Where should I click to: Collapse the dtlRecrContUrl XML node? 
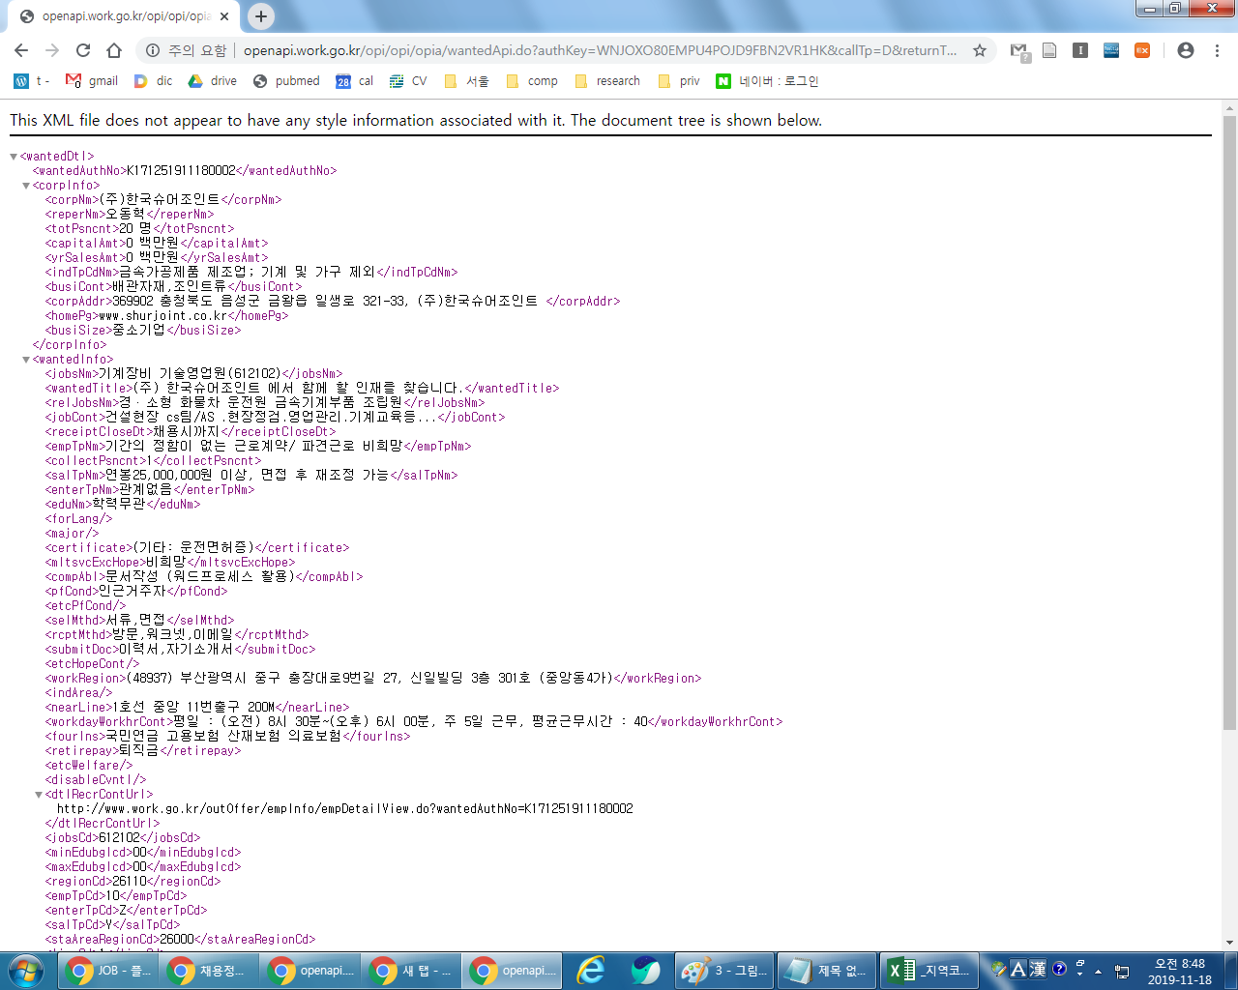39,795
